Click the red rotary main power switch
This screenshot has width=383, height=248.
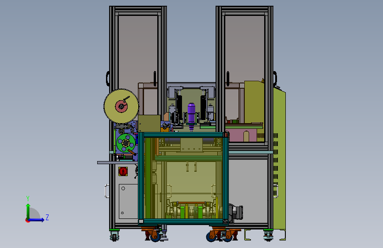[123, 171]
